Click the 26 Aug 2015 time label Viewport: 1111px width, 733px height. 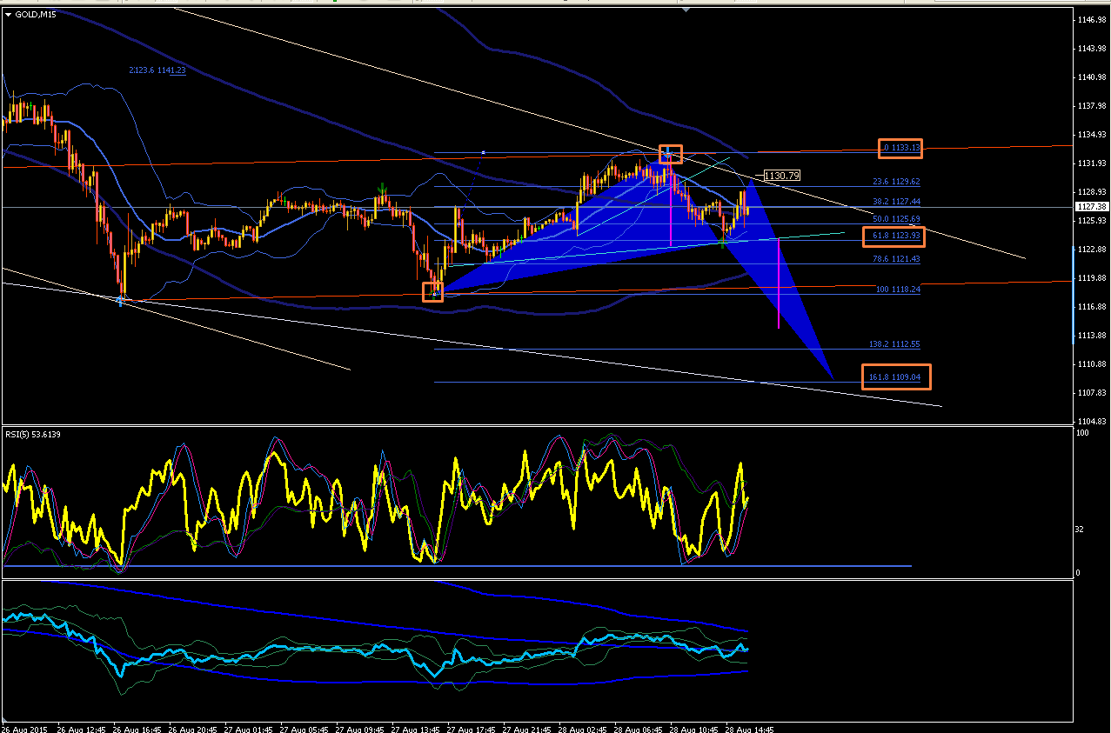pyautogui.click(x=23, y=729)
